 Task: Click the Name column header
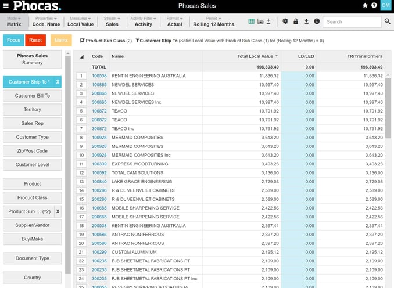(x=117, y=56)
